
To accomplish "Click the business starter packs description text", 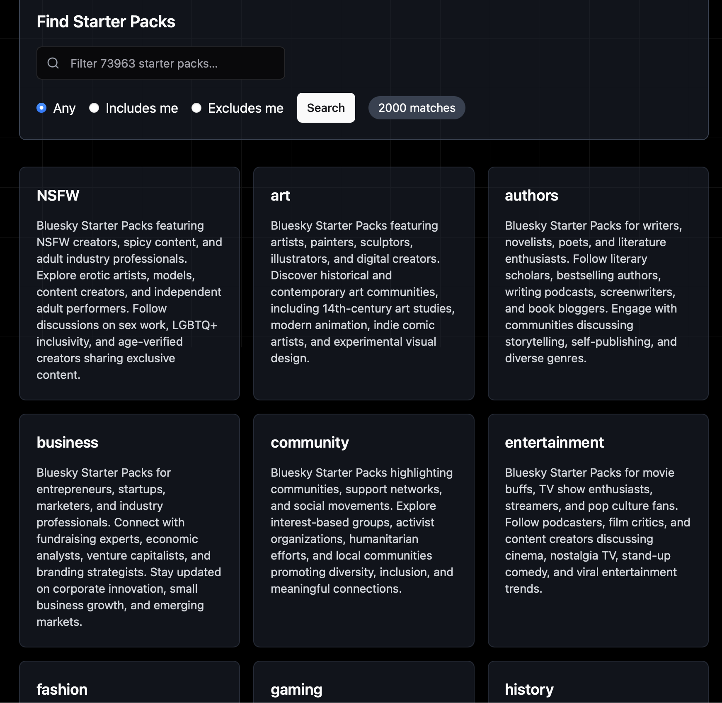I will pos(128,547).
